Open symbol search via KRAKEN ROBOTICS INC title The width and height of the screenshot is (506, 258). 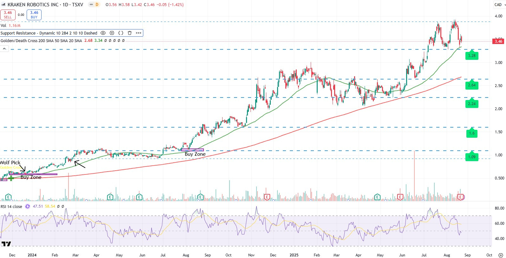[33, 5]
